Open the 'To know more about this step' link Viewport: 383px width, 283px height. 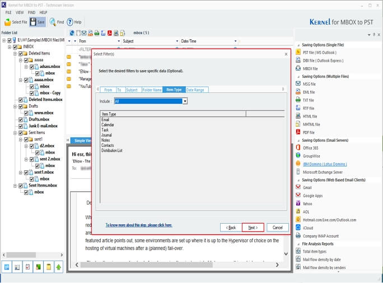point(139,225)
